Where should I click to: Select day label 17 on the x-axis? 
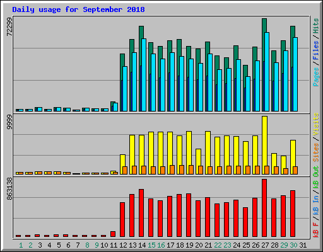(x=170, y=245)
